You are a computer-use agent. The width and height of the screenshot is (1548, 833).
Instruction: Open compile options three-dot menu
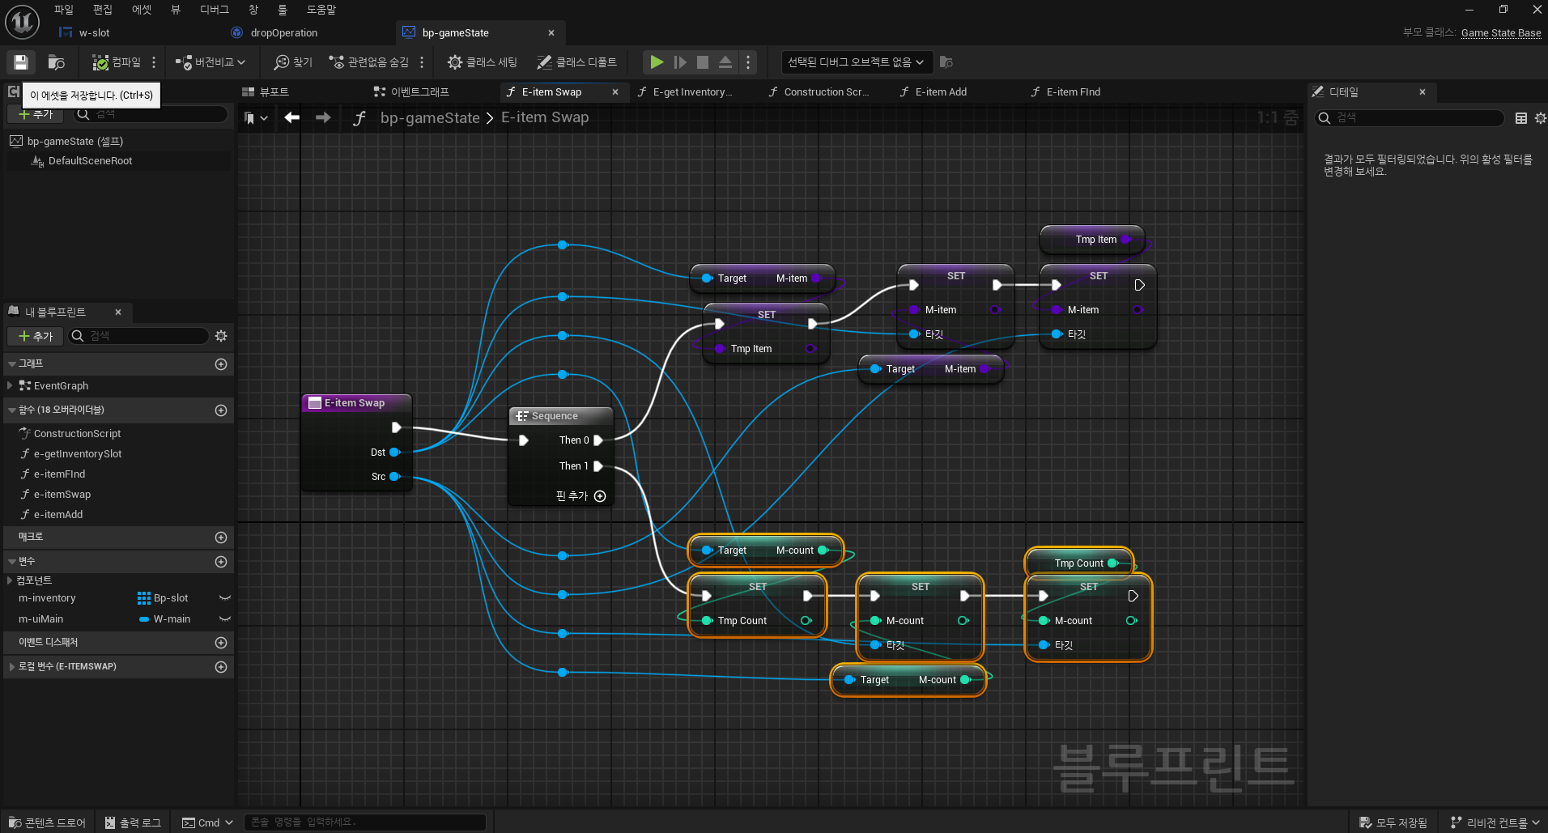click(x=154, y=62)
